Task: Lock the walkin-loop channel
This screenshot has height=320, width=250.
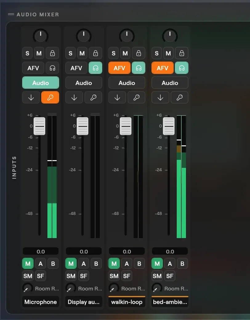Action: [139, 53]
